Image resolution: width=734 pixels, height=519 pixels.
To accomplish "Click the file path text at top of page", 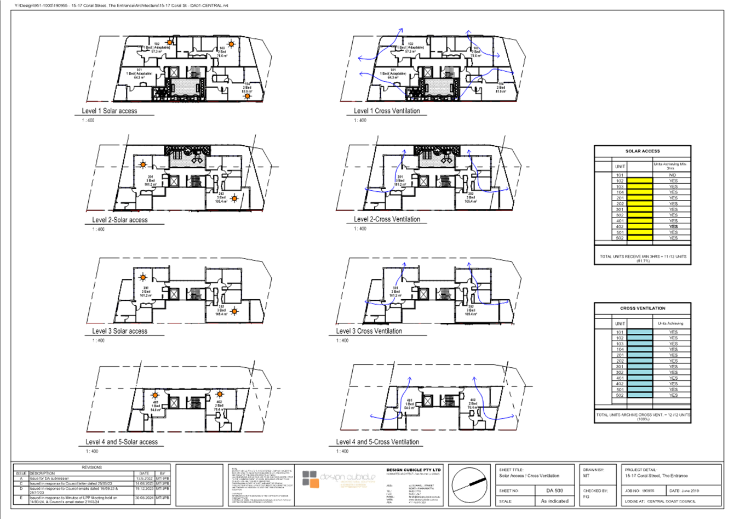I will [121, 5].
